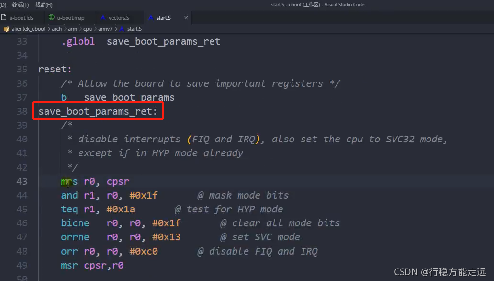
Task: Click 'disable interrupts' comment on line 40
Action: point(129,139)
